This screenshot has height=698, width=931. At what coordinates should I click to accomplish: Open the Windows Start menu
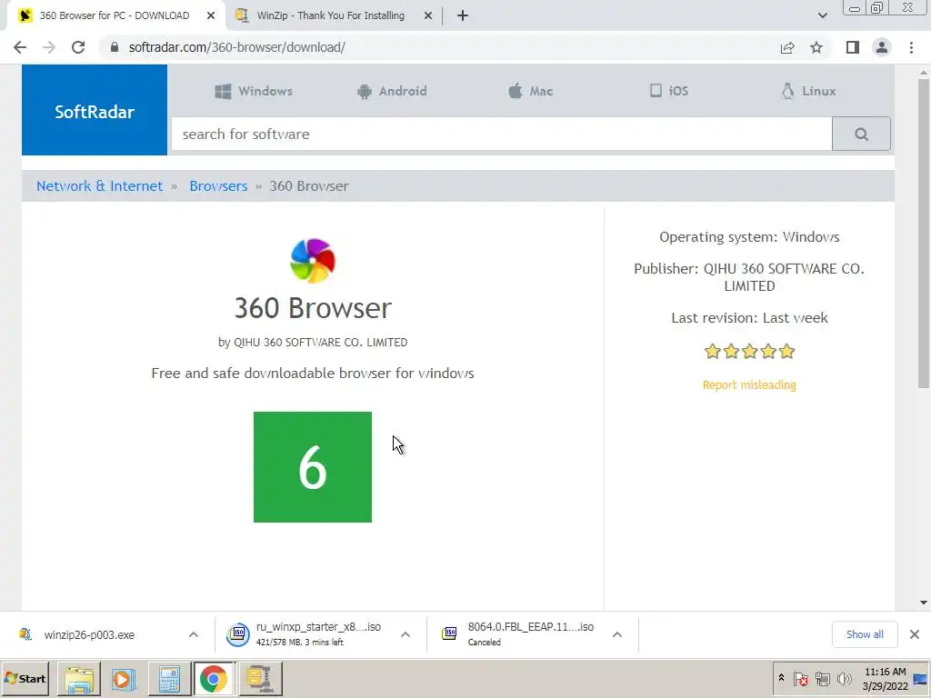point(25,678)
